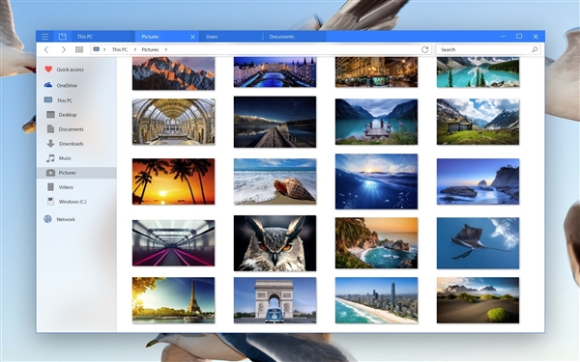Click the save disk icon in title bar
Image resolution: width=580 pixels, height=362 pixels.
(x=63, y=37)
